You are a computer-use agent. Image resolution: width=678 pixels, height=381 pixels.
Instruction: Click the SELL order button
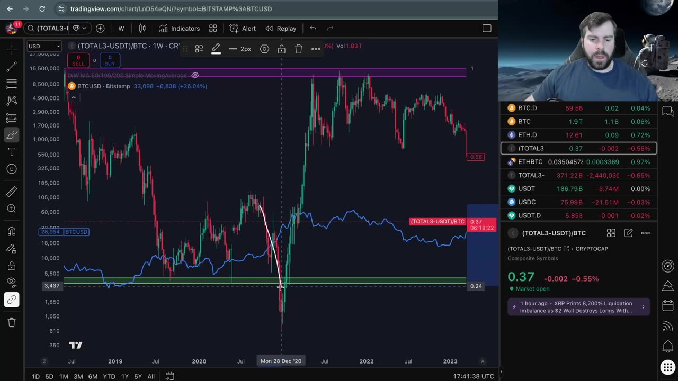point(78,61)
